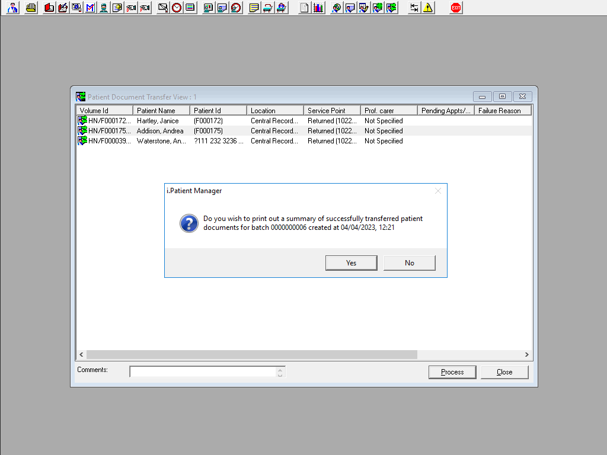607x455 pixels.
Task: Click Patient Id (F000175)
Action: point(208,131)
